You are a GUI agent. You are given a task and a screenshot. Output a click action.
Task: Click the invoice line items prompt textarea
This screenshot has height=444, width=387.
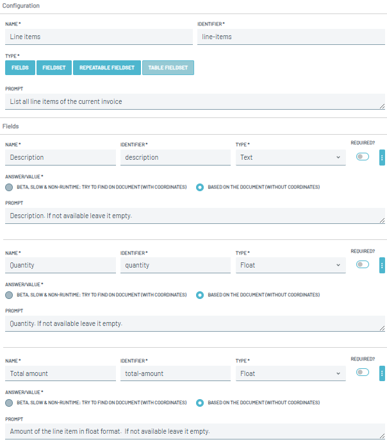(x=195, y=101)
